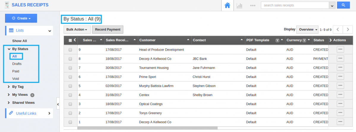Screen dimensions: 356x132
Task: Select the checkbox for Prime Sport receipt
Action: tap(70, 77)
